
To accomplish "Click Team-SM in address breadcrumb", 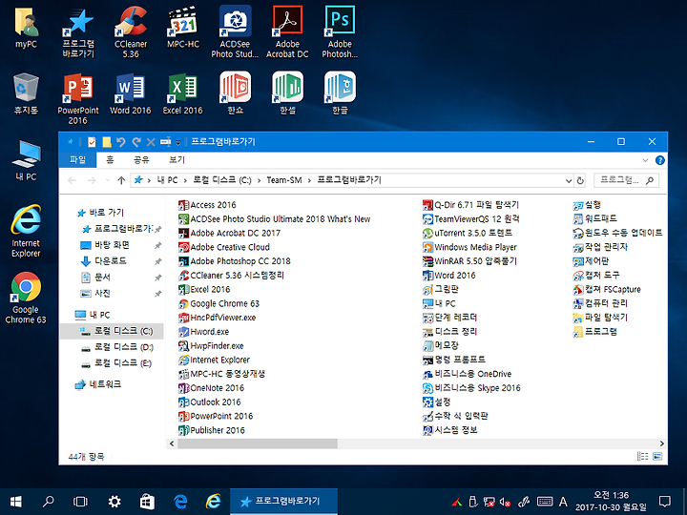I will (284, 180).
